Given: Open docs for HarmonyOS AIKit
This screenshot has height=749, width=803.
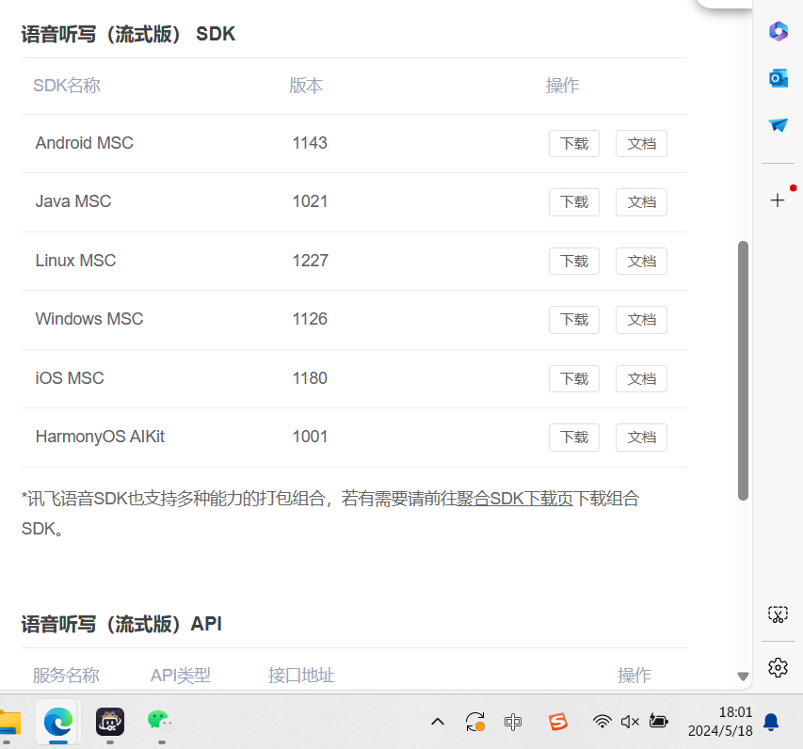Looking at the screenshot, I should [x=641, y=438].
